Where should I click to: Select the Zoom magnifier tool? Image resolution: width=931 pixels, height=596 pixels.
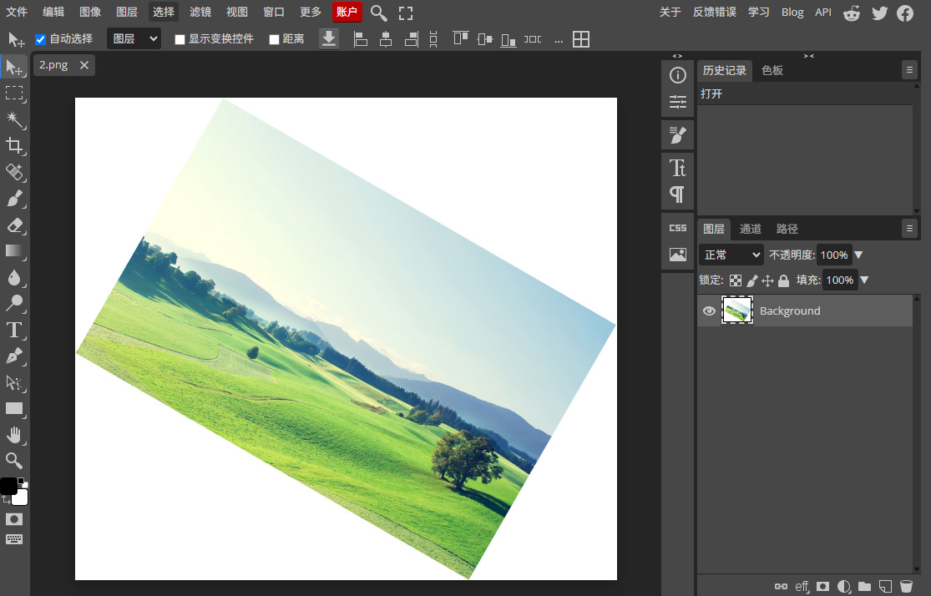[x=15, y=461]
